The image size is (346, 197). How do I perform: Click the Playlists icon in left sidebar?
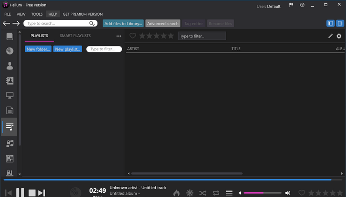point(9,127)
